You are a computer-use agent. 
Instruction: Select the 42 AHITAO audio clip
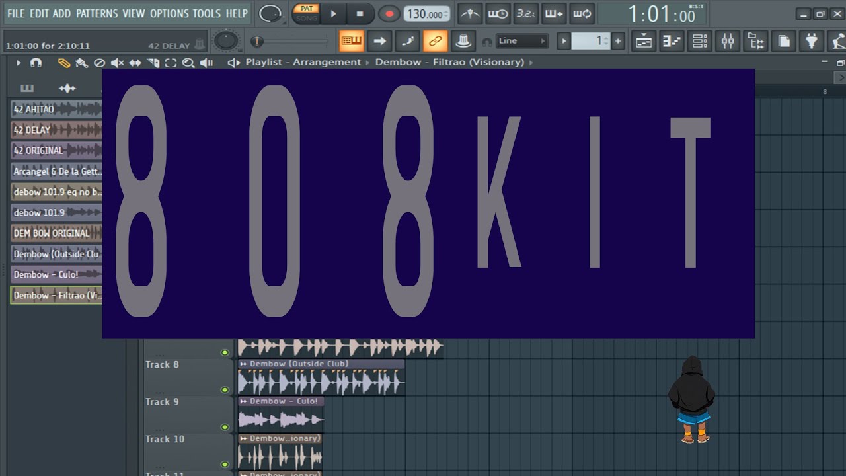click(56, 109)
